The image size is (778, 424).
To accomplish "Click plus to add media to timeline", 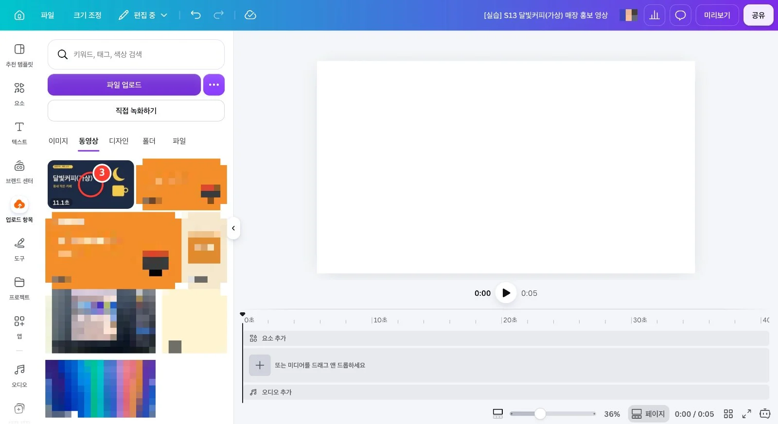I will [260, 365].
